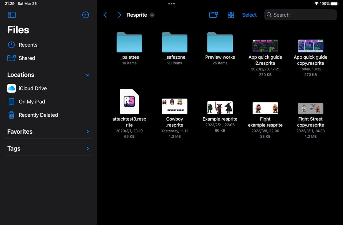The height and width of the screenshot is (225, 343).
Task: Open the Resprite folder title dropdown
Action: 152,15
